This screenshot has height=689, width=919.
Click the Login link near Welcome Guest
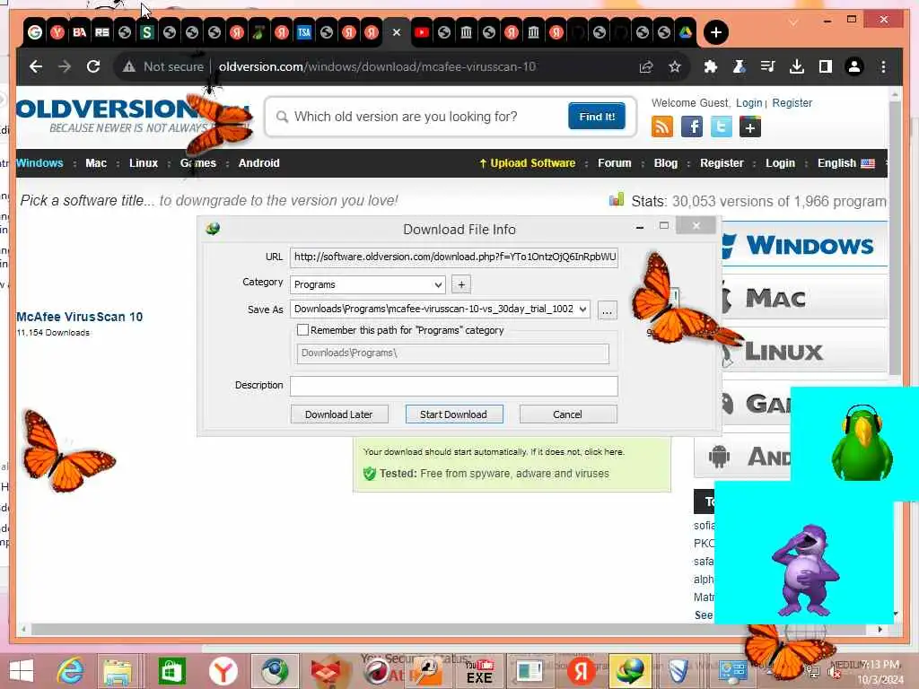(x=749, y=103)
